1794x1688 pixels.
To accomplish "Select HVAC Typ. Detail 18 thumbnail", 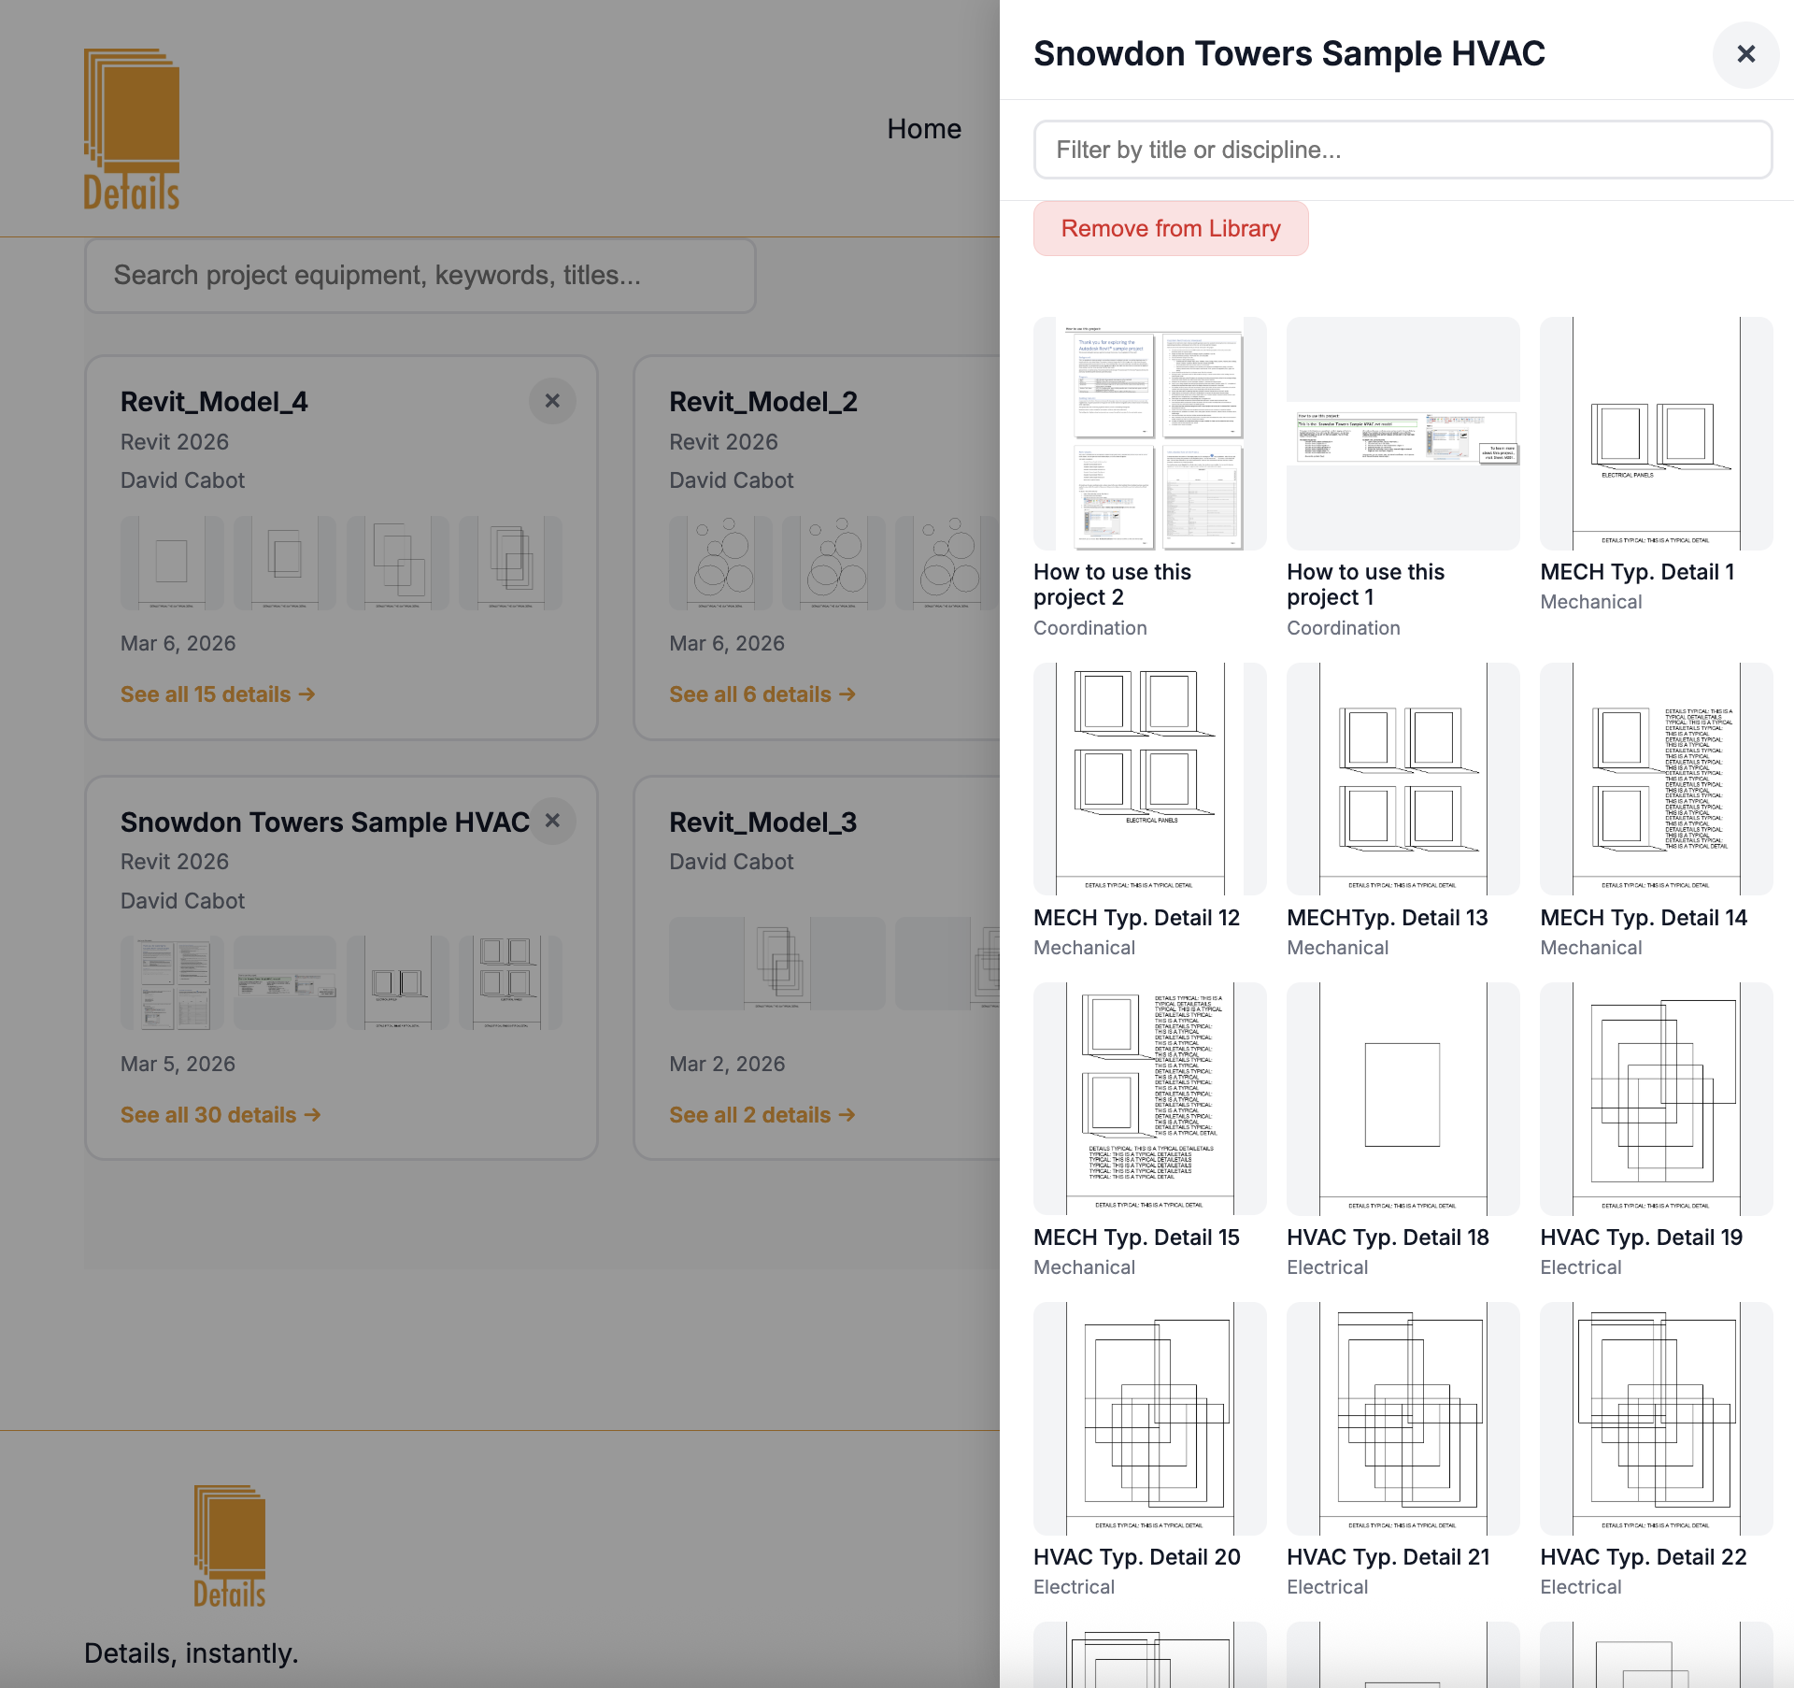I will click(x=1402, y=1098).
